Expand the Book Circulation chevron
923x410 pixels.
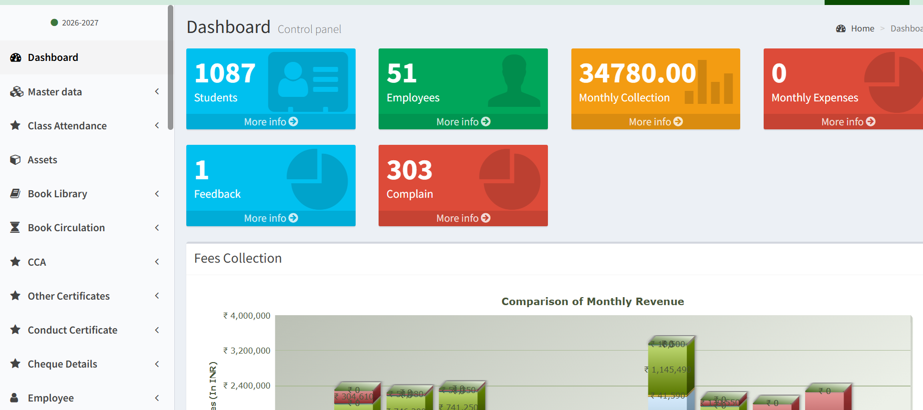[157, 227]
